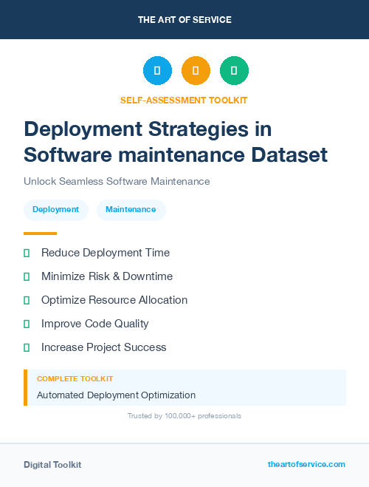Click the blue circle icon
369x487 pixels.
click(x=157, y=70)
